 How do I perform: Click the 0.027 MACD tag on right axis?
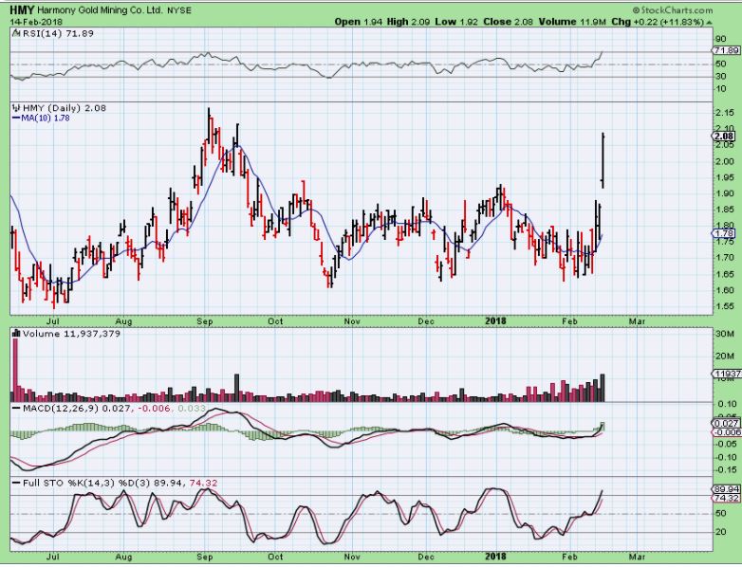click(x=726, y=423)
